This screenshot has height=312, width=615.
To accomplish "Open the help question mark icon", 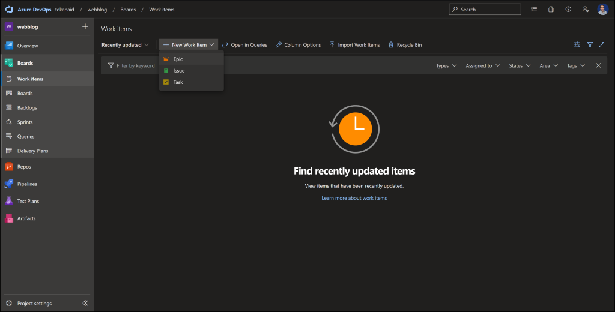I will coord(568,10).
